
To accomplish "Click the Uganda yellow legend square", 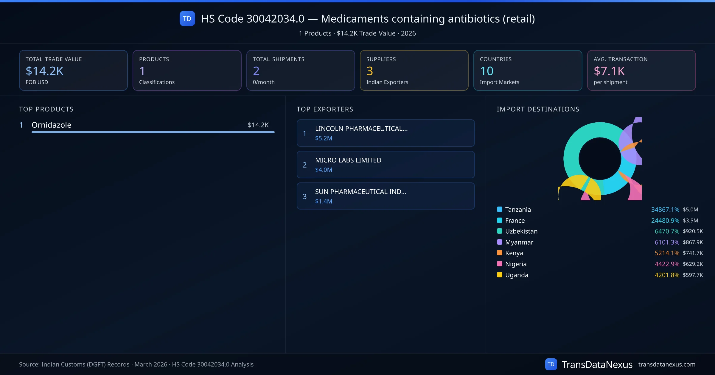I will [500, 275].
